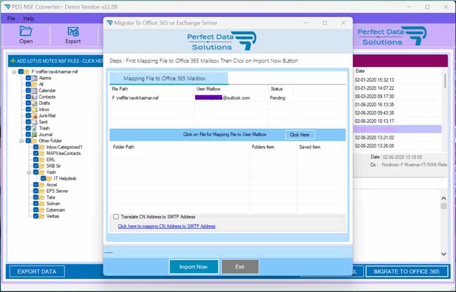Click the Journal folder icon
This screenshot has height=292, width=456.
tap(34, 134)
